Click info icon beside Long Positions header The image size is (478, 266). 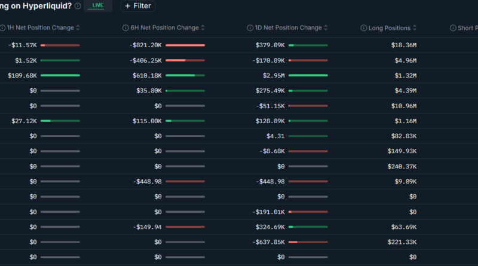click(364, 28)
